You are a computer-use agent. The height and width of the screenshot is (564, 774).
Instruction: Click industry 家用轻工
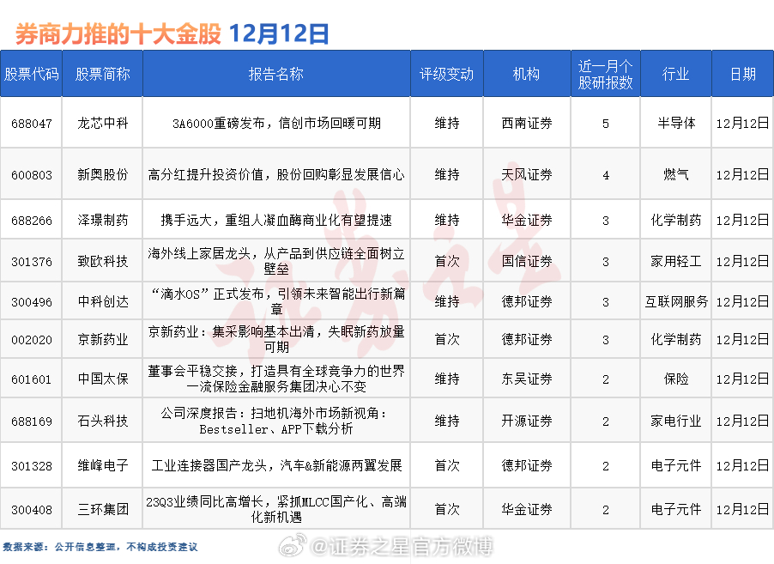click(676, 261)
